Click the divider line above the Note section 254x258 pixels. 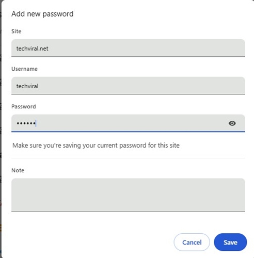[x=128, y=158]
